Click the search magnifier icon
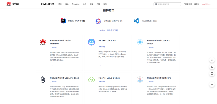 click(156, 4)
